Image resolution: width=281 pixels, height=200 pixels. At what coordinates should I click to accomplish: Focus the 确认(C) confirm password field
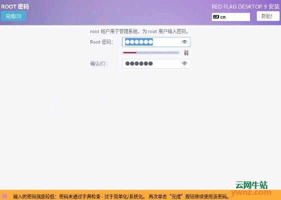(156, 64)
